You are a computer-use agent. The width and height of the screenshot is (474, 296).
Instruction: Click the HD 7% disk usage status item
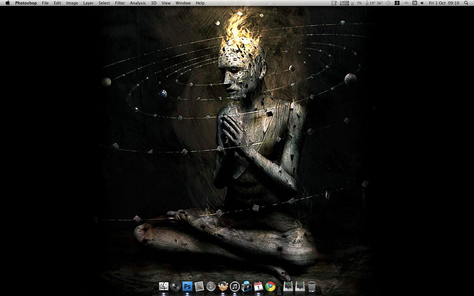pyautogui.click(x=357, y=3)
